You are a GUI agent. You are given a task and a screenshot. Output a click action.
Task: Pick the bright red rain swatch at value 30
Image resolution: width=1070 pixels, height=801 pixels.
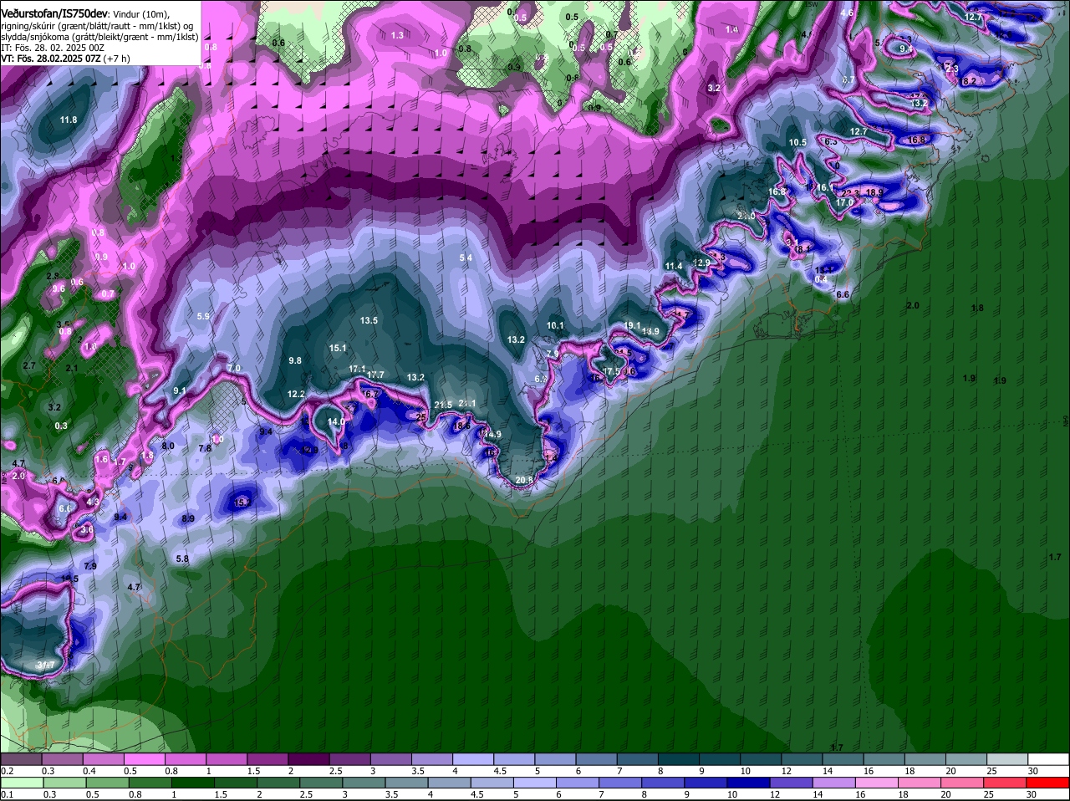[1049, 783]
